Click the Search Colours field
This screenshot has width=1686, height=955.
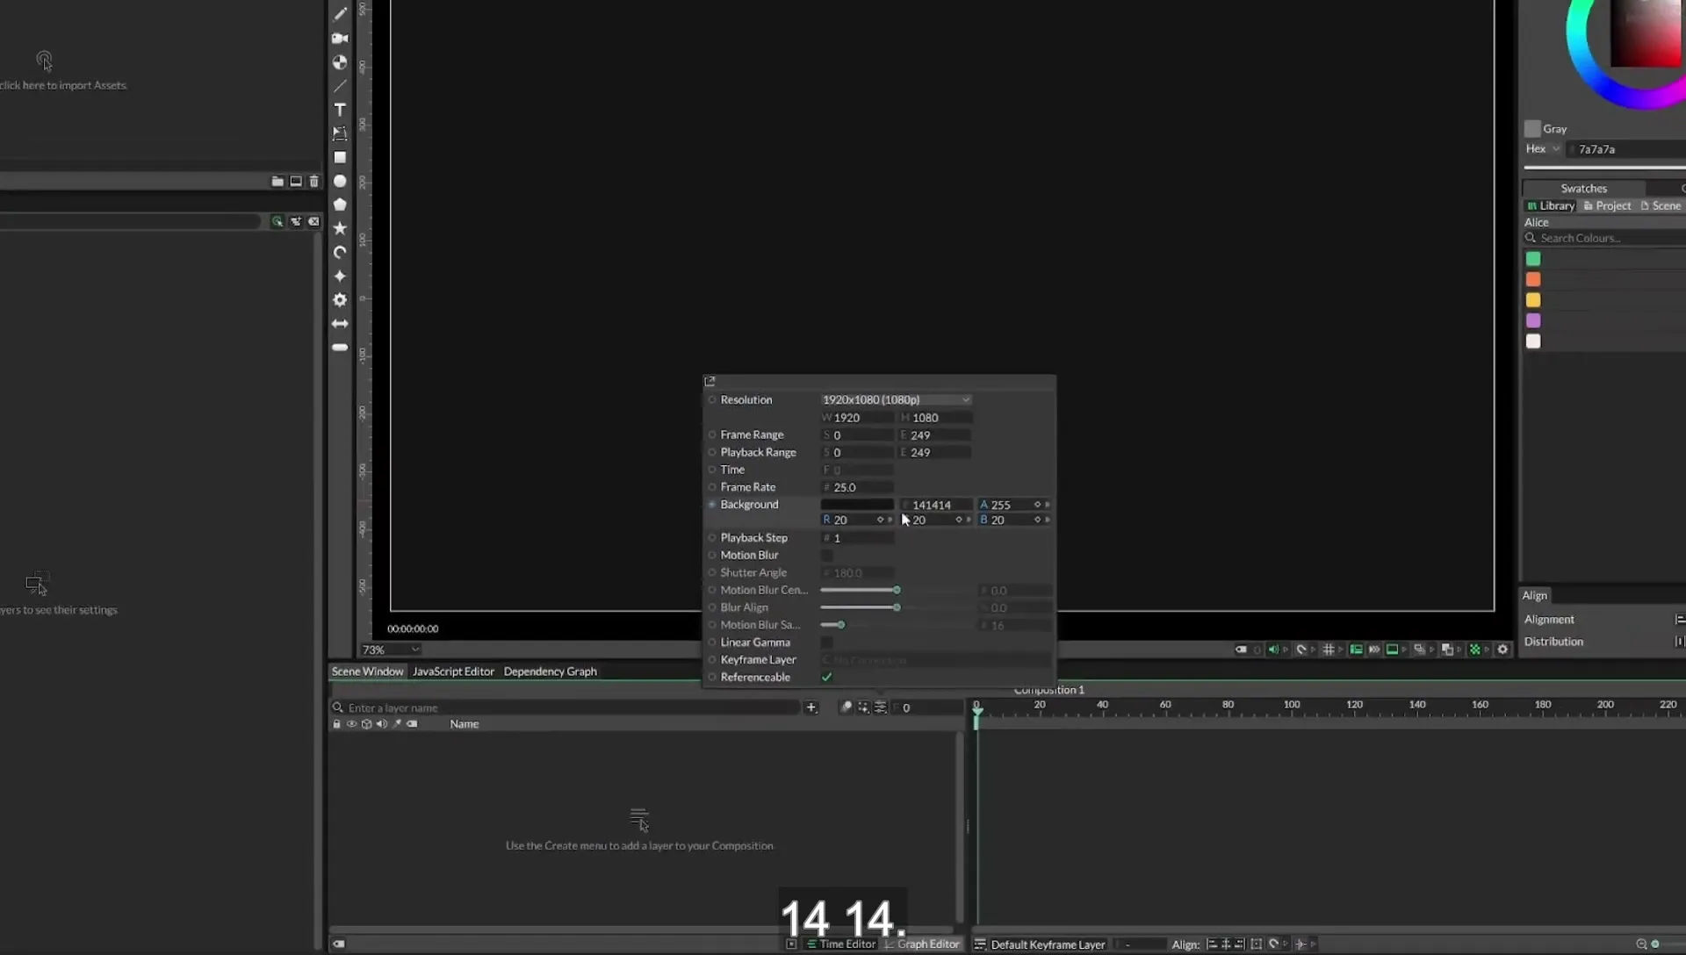1605,239
